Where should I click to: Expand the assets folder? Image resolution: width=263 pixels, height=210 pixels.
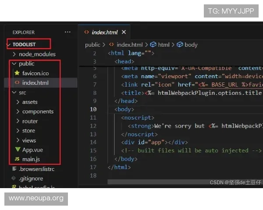pos(18,102)
